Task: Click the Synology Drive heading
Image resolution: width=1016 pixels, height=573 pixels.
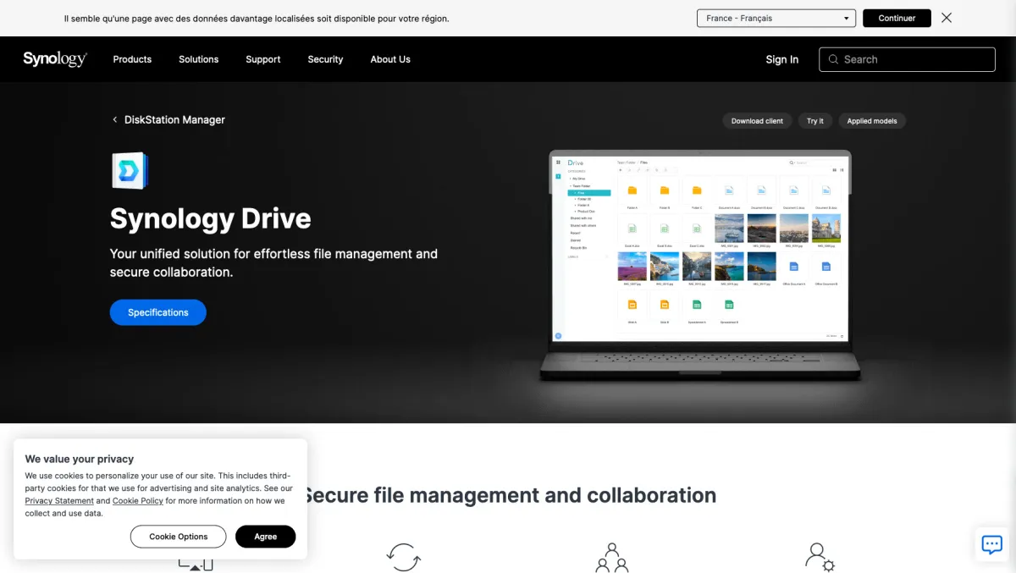Action: (x=211, y=219)
